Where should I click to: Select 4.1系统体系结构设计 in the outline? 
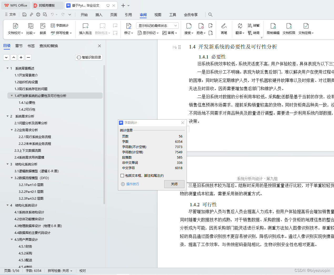tap(29, 212)
